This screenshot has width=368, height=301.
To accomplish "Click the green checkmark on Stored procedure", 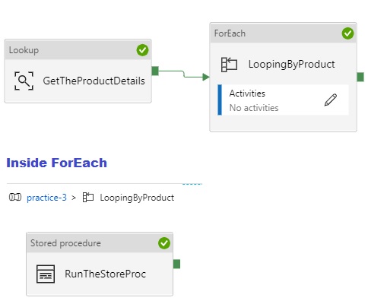I will tap(164, 243).
